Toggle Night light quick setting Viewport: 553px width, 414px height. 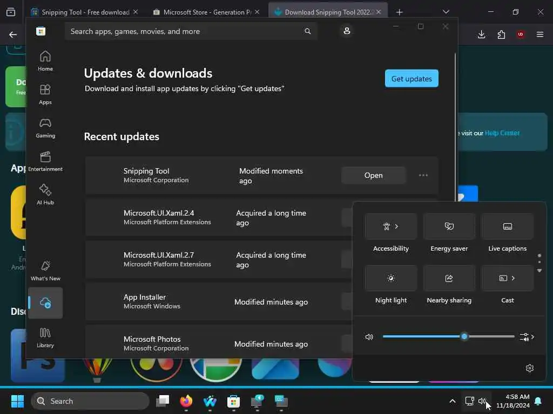click(x=391, y=278)
